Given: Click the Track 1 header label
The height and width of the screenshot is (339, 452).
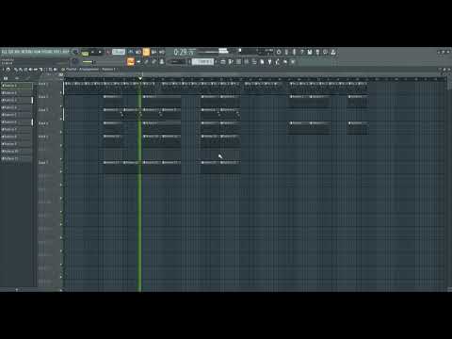Looking at the screenshot, I should [x=43, y=84].
